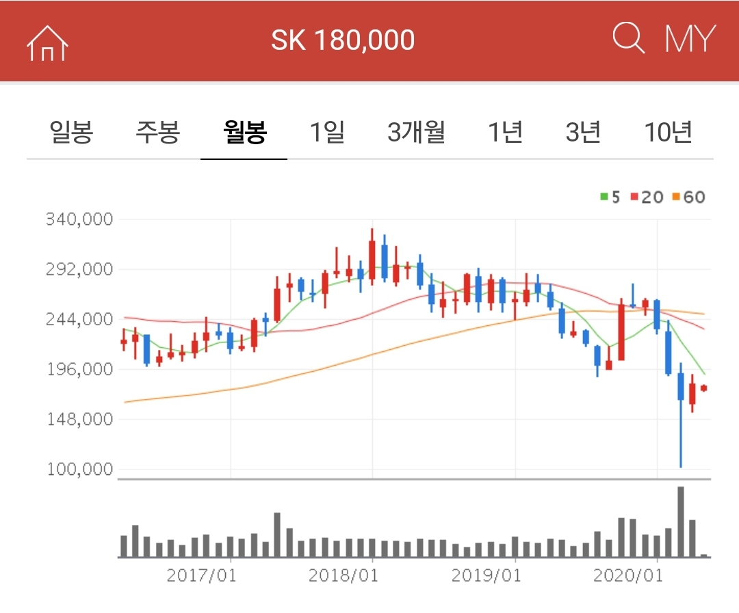Image resolution: width=739 pixels, height=613 pixels.
Task: Go to the home screen icon
Action: coord(48,43)
